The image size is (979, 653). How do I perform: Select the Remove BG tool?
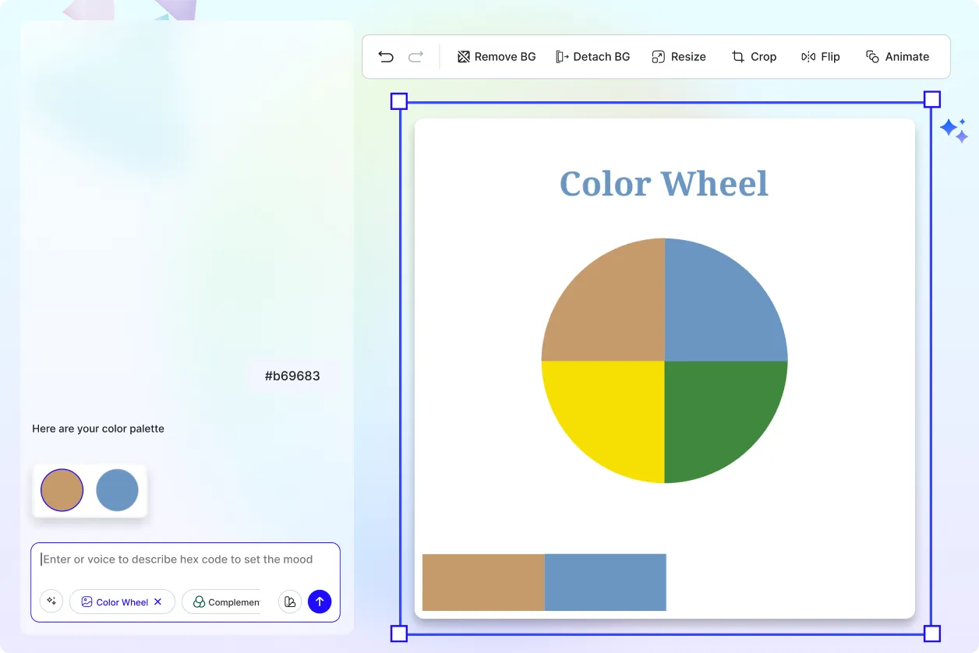(497, 56)
